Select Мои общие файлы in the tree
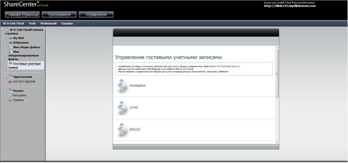Image resolution: width=348 pixels, height=163 pixels. pos(27,47)
